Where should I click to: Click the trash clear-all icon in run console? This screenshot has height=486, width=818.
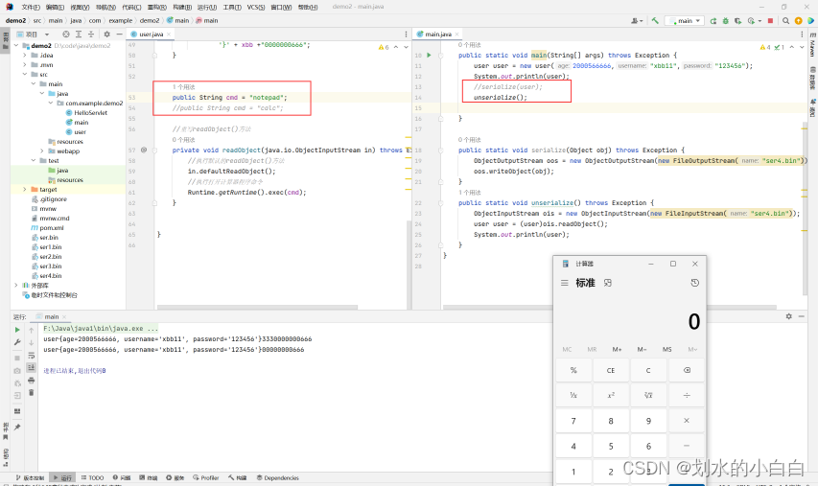coord(32,393)
